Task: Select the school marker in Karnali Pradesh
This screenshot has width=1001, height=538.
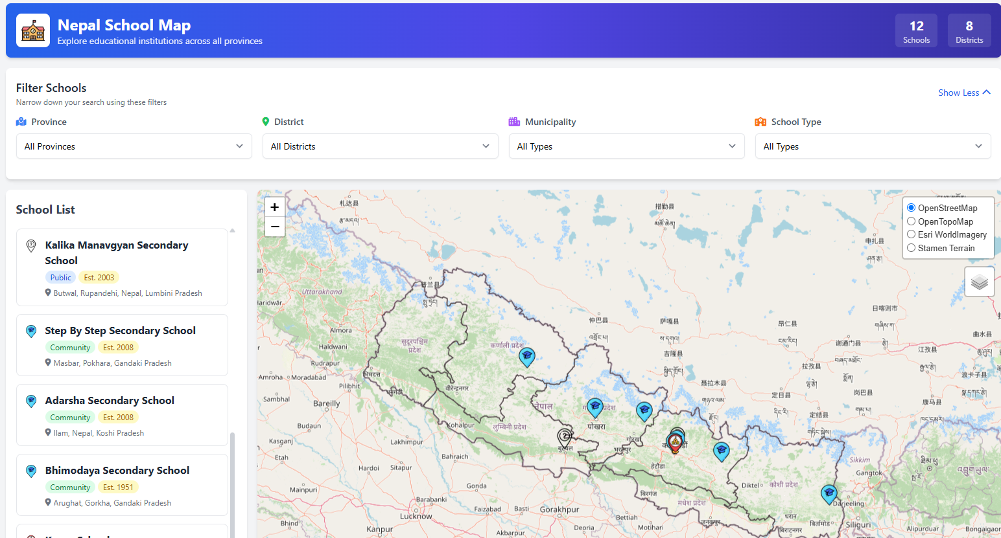Action: click(x=527, y=357)
